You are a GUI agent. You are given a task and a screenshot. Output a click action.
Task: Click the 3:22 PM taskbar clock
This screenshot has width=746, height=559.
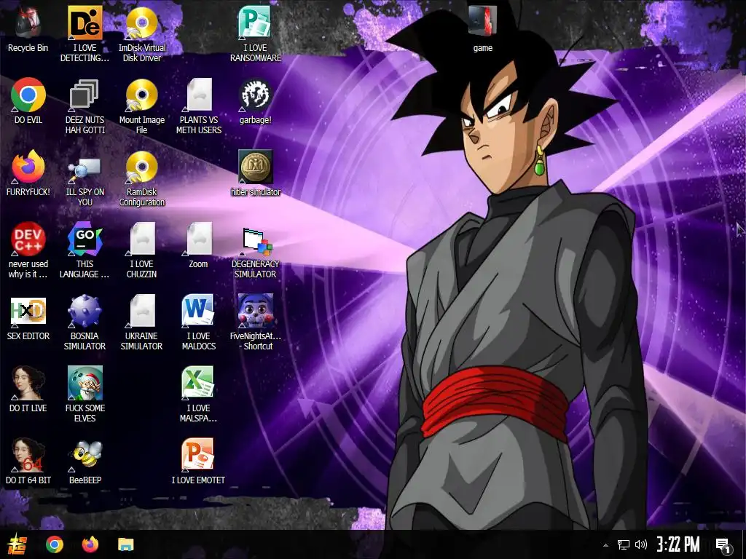678,544
